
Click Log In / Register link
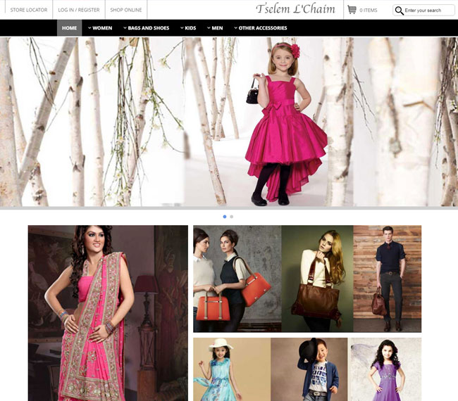pyautogui.click(x=79, y=10)
